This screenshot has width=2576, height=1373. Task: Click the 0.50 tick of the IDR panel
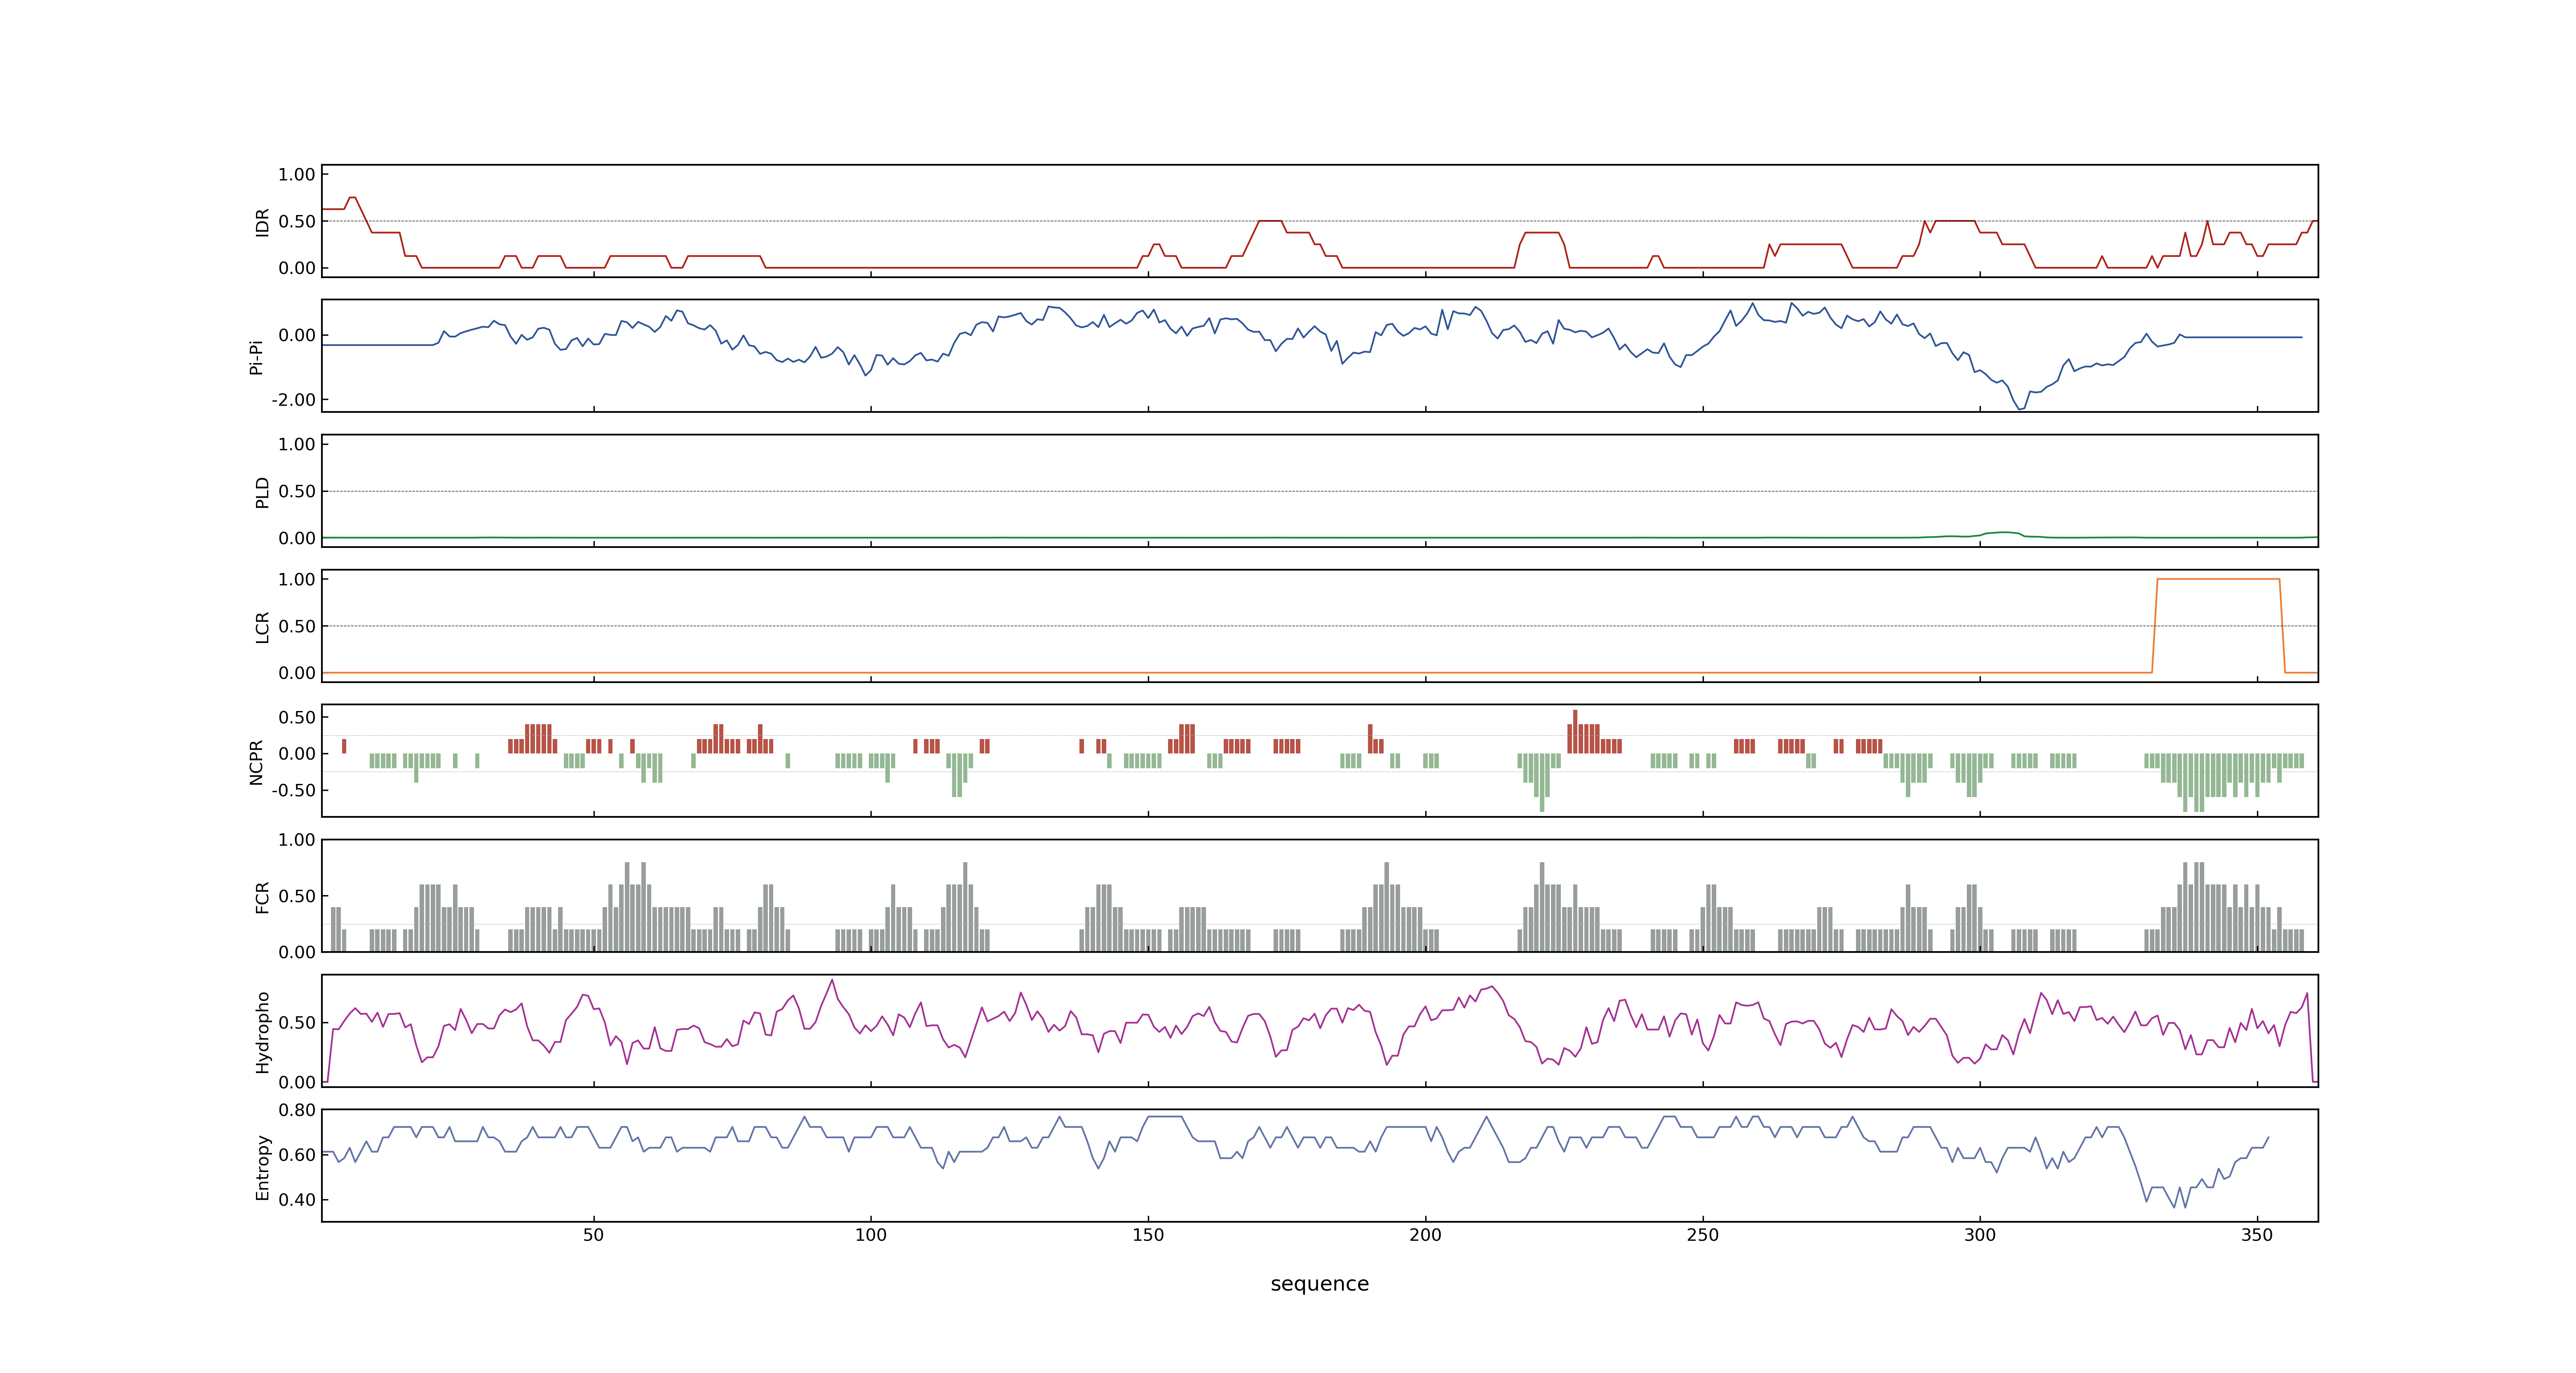point(297,222)
